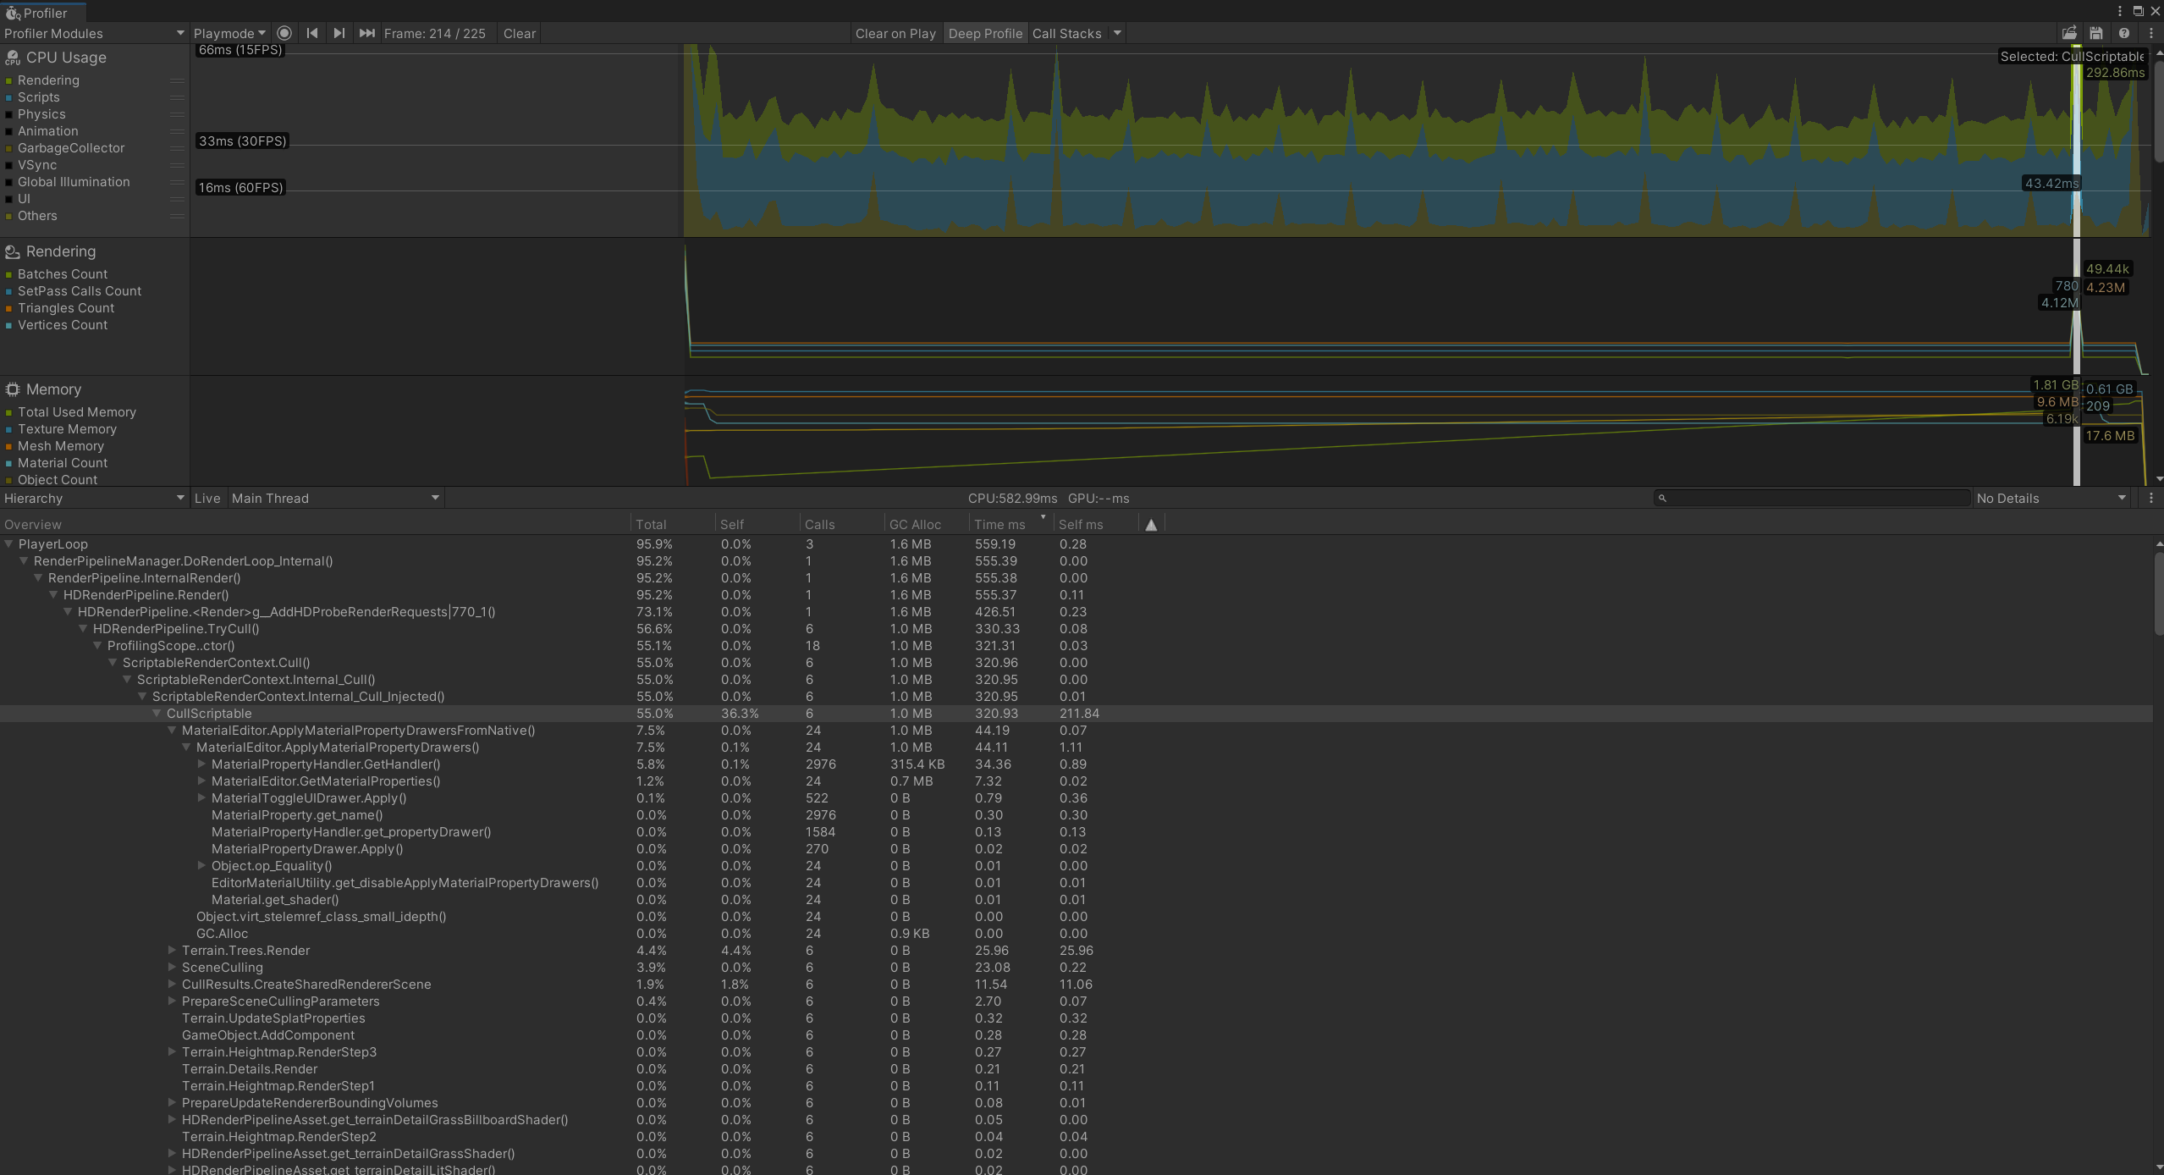Image resolution: width=2164 pixels, height=1175 pixels.
Task: Open toolbar kebab options menu
Action: tap(2150, 33)
